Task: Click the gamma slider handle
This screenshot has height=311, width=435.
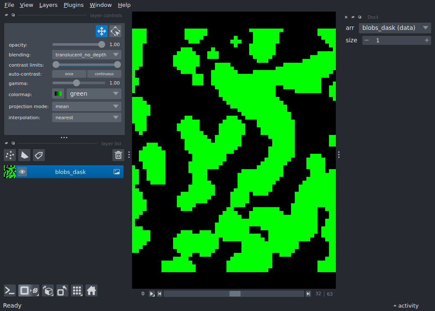Action: pyautogui.click(x=77, y=83)
